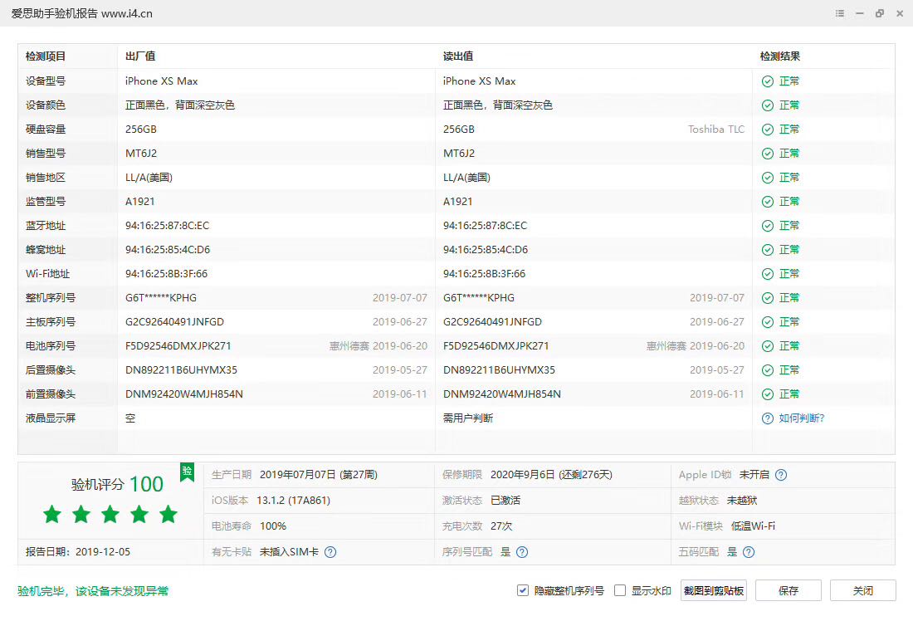Click the factory value MT6J2

click(141, 154)
